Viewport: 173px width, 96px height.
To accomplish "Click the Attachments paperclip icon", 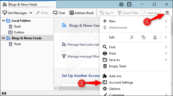I will tap(105, 27).
